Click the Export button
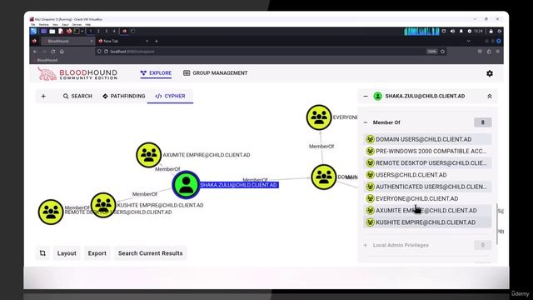533x300 pixels. coord(97,253)
